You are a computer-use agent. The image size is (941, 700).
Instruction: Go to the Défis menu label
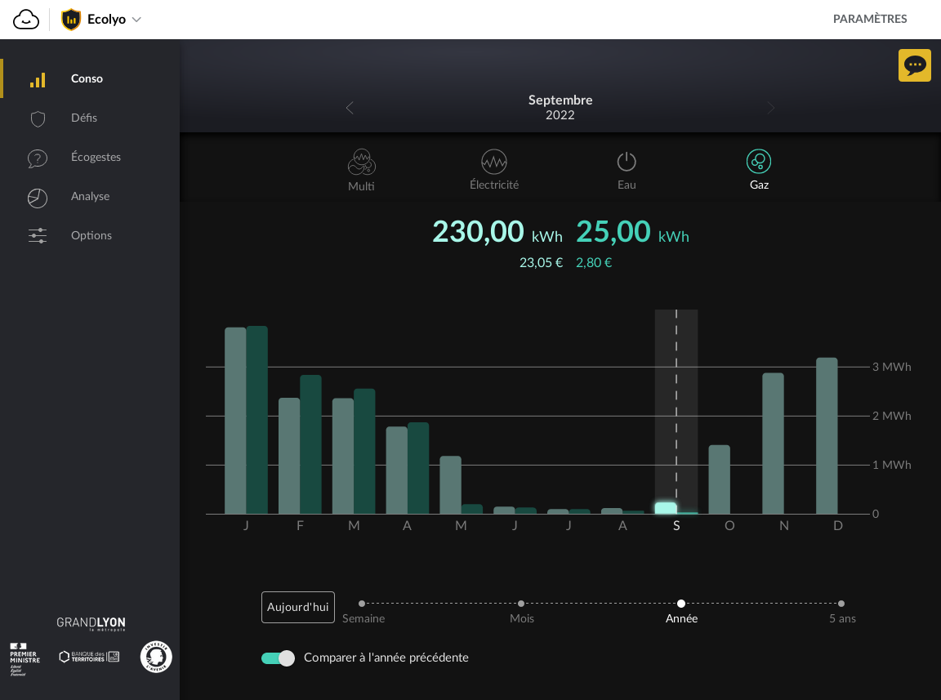pos(84,118)
